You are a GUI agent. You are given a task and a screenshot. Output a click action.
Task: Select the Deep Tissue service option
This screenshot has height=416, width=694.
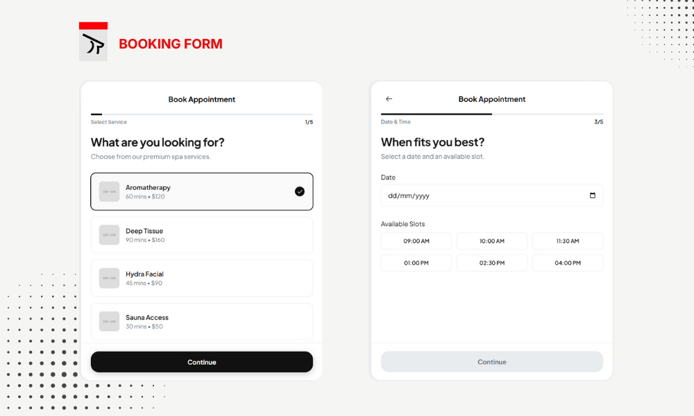coord(201,235)
